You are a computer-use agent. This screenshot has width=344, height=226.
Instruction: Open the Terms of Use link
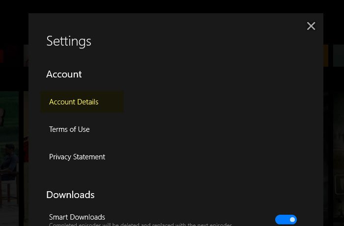click(x=69, y=129)
